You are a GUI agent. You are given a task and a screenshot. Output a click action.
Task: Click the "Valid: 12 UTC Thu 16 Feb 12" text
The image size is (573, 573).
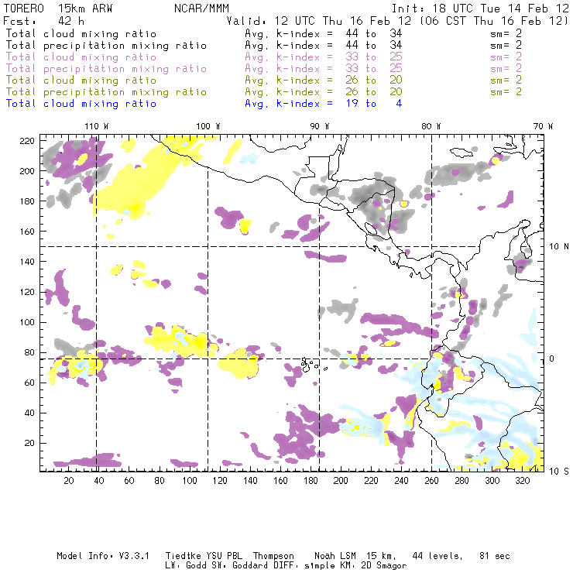point(319,21)
